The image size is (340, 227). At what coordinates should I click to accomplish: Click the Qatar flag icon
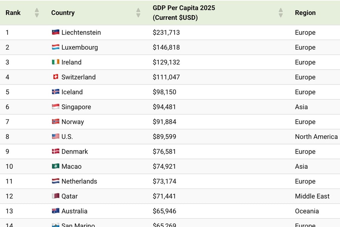56,196
